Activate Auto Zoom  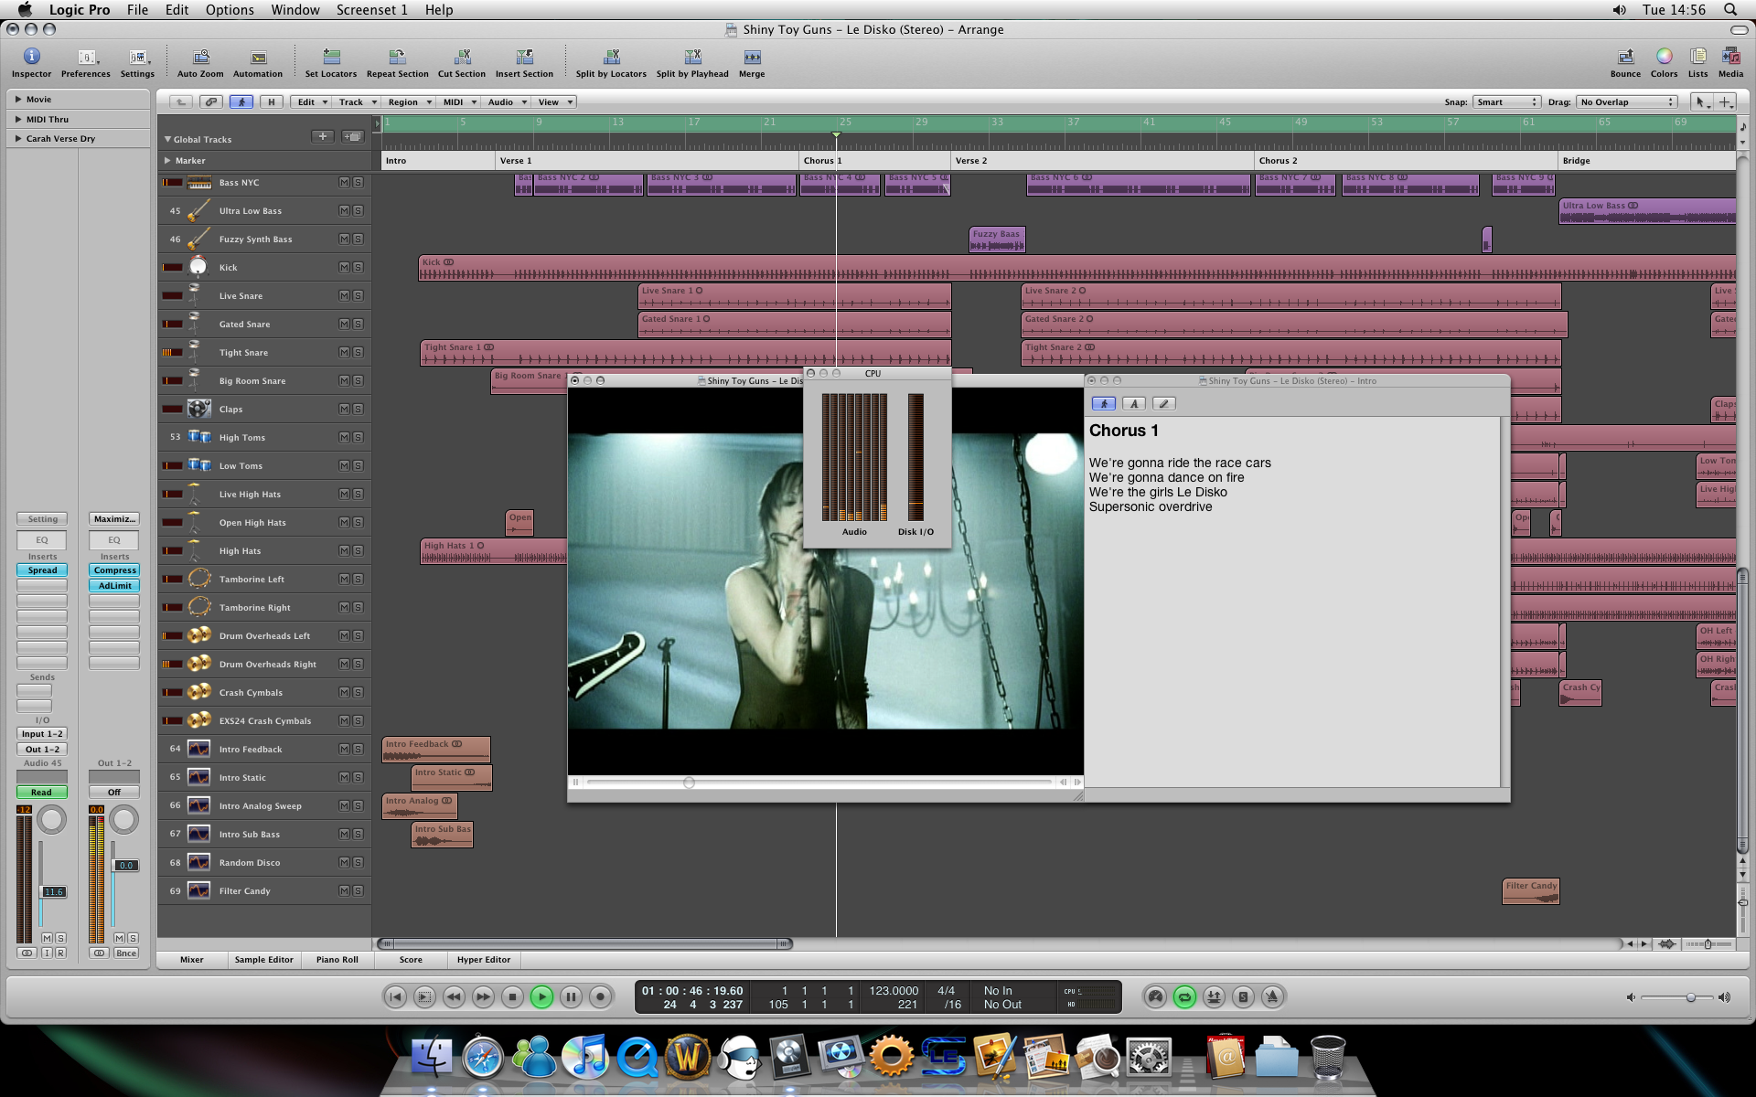(200, 62)
